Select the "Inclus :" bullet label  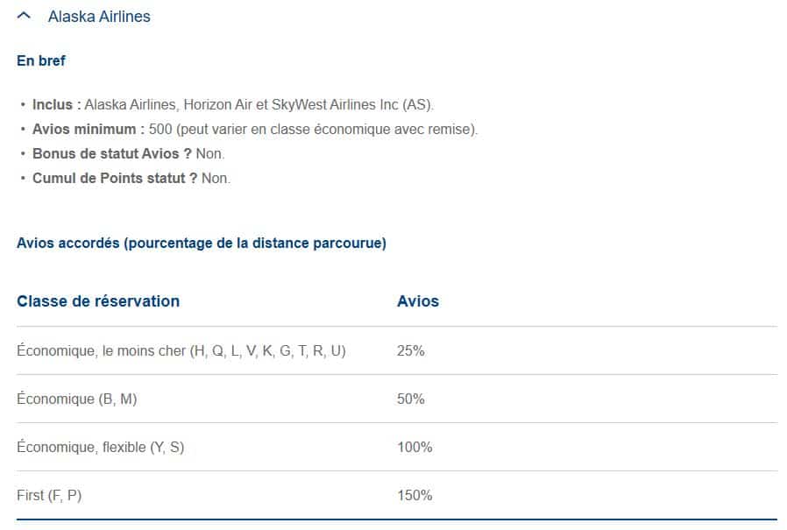point(57,105)
